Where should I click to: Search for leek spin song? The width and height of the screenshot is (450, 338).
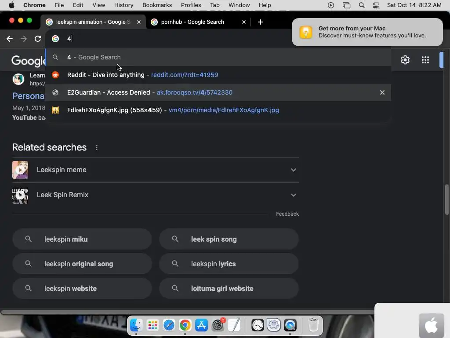pos(229,239)
